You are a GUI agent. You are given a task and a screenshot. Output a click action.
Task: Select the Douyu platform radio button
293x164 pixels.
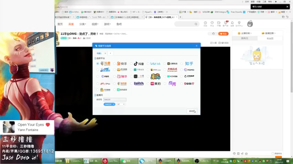(97, 63)
